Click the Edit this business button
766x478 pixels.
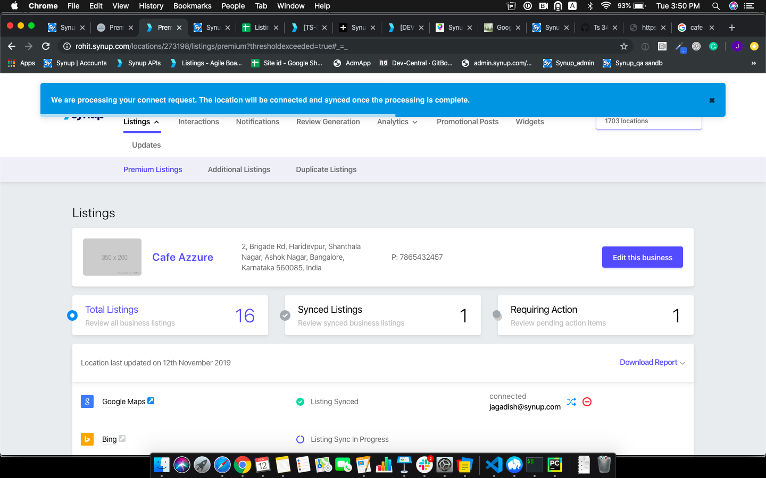642,258
